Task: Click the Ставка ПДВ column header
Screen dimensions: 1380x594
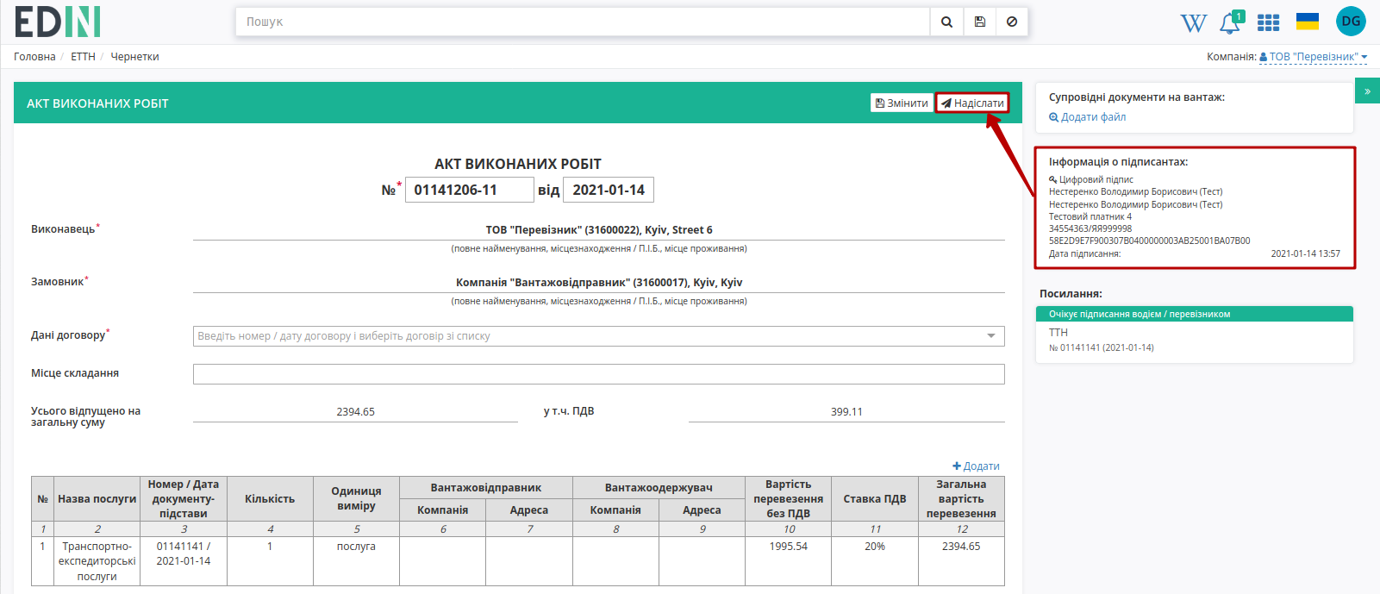Action: pos(875,499)
